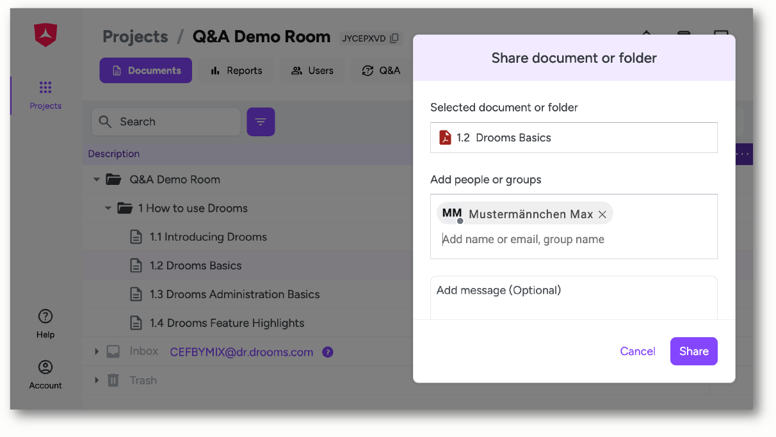Screen dimensions: 776x437
Task: Click the CEFBYMIX@dr.drooms.com inbox email link
Action: coord(241,352)
